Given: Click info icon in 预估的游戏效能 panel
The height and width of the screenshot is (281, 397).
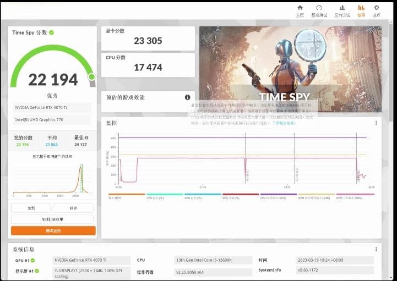Looking at the screenshot, I should 187,97.
